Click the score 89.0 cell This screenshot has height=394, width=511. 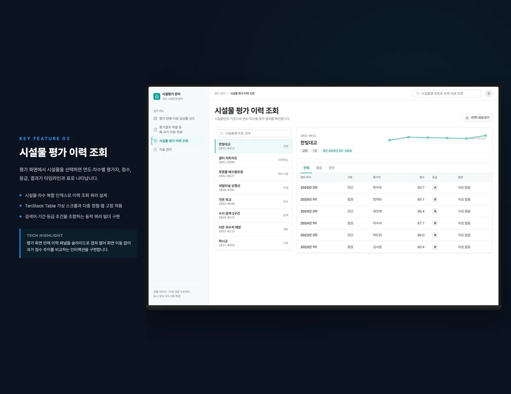tap(421, 235)
